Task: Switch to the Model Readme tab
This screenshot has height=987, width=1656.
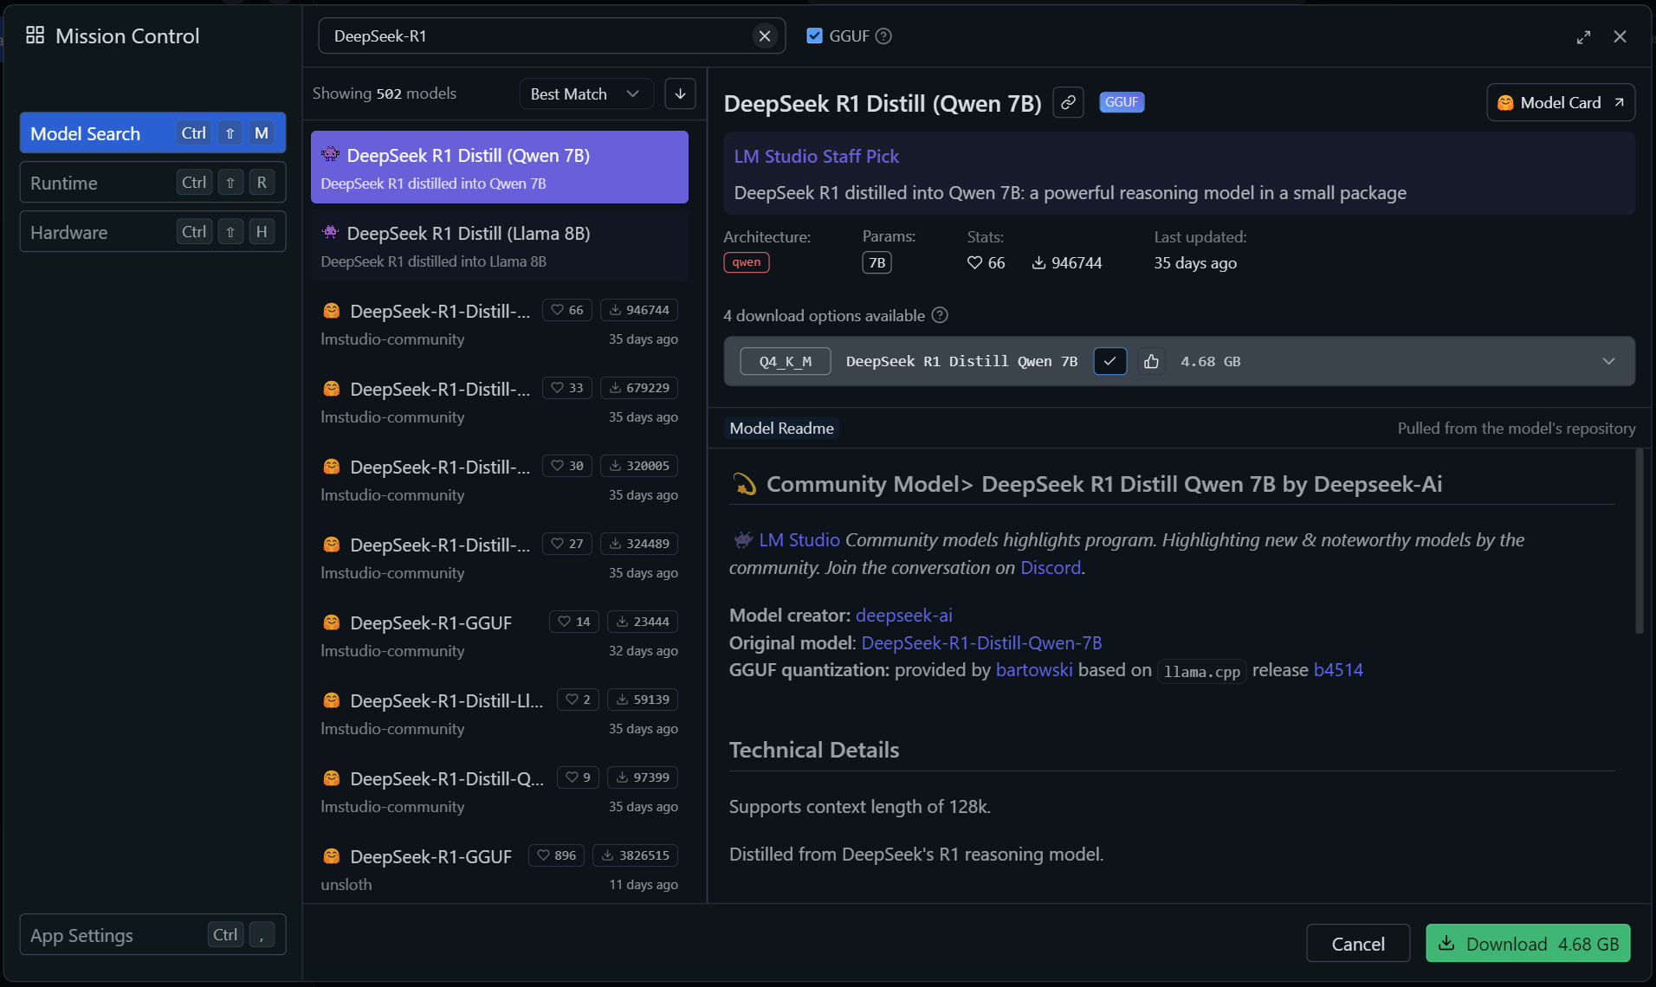Action: (781, 428)
